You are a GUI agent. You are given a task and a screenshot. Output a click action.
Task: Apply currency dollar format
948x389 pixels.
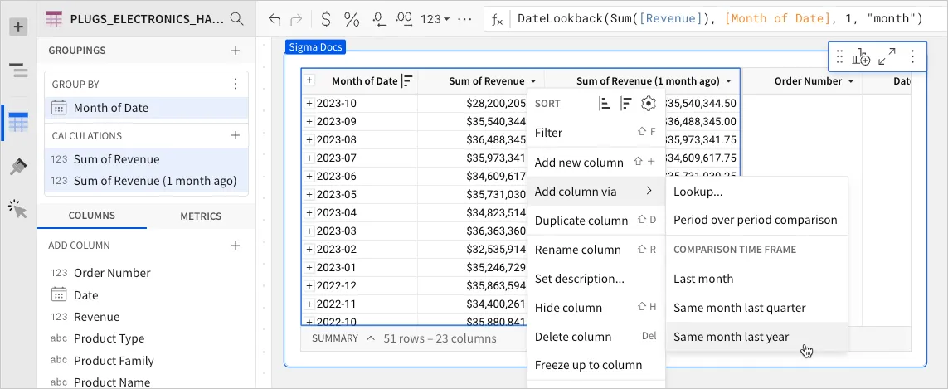click(x=326, y=19)
